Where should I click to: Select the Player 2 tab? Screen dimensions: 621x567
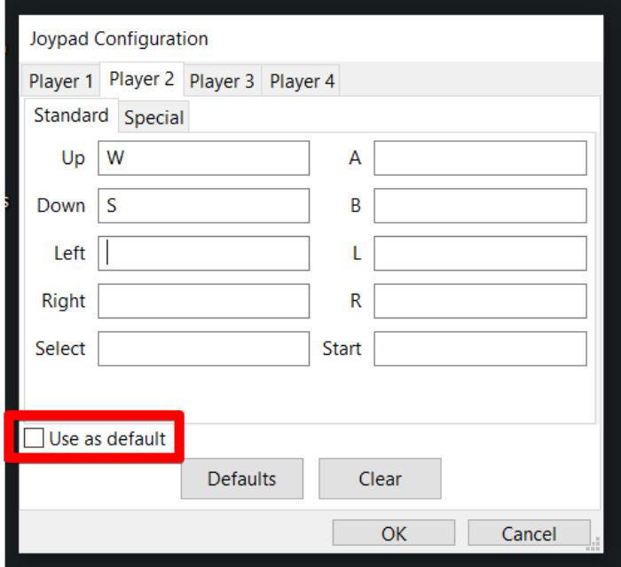tap(142, 79)
